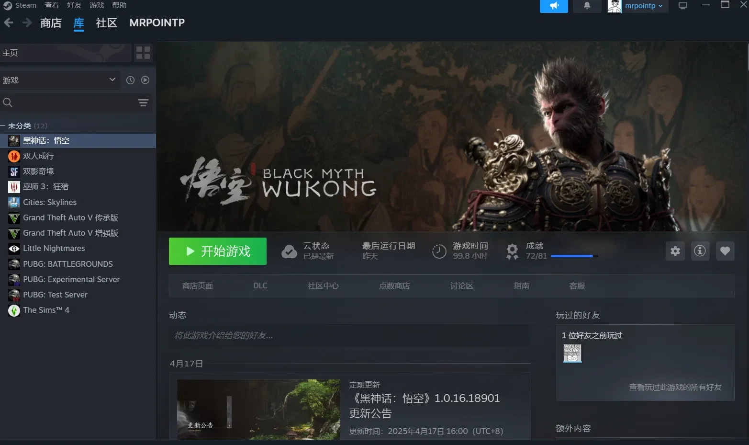Select The Sims 4 plumbob icon
This screenshot has width=749, height=445.
[x=14, y=310]
